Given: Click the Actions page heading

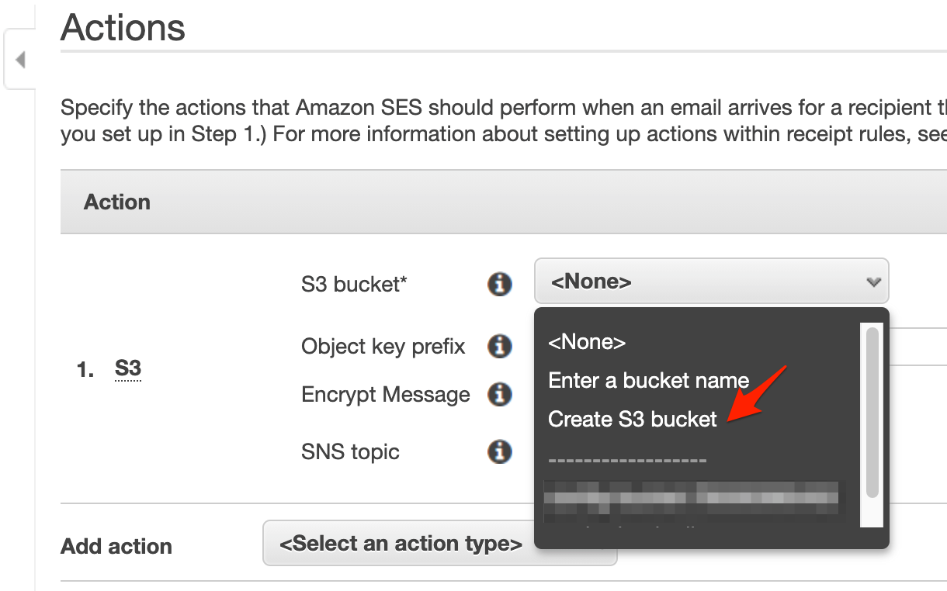Looking at the screenshot, I should (123, 27).
